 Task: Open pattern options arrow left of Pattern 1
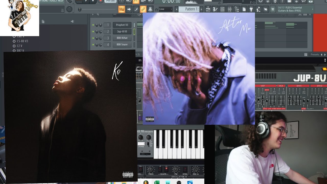(176, 9)
